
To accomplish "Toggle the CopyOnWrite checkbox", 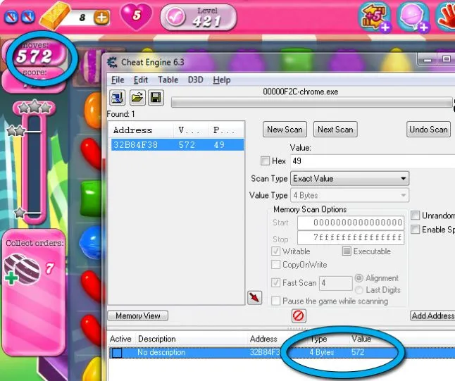I will pyautogui.click(x=275, y=264).
